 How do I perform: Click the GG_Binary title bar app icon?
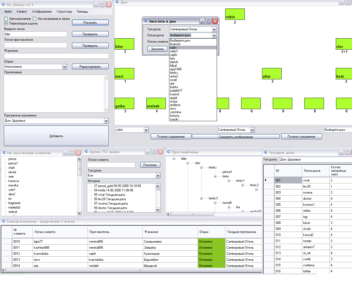tap(3, 5)
